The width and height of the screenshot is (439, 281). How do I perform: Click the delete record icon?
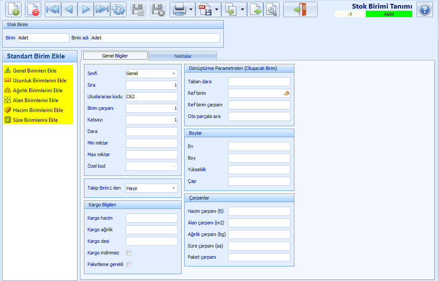33,9
